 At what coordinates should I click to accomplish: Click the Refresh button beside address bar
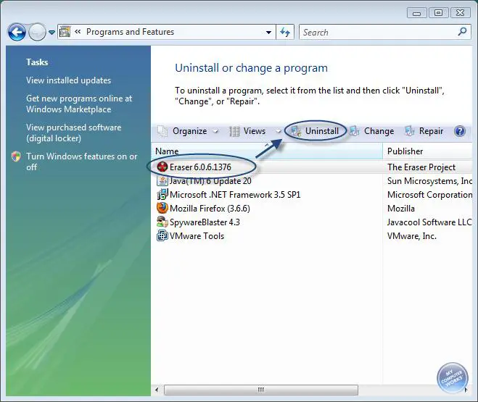point(285,32)
